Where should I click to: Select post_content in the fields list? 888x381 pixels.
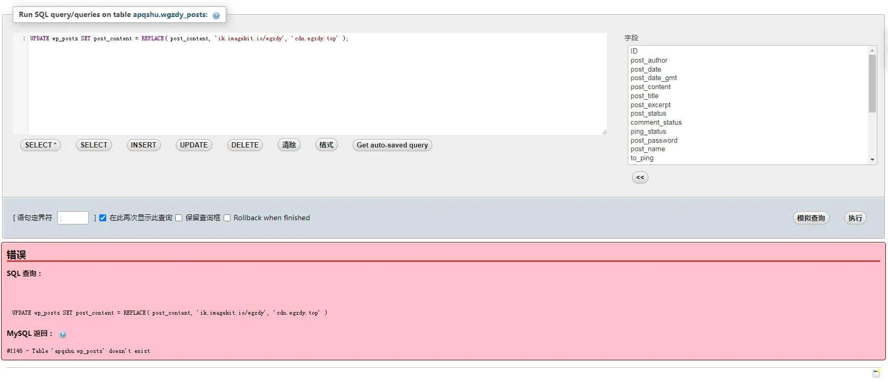[748, 87]
